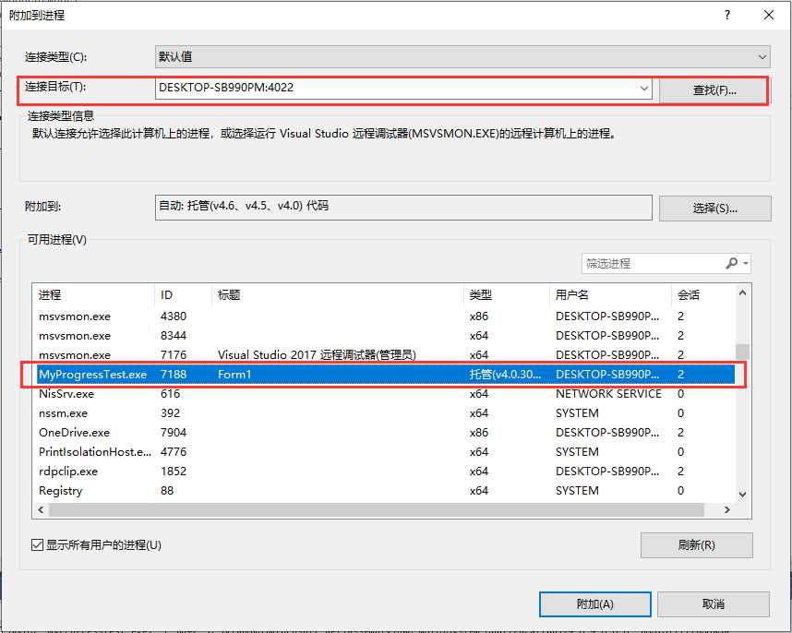The height and width of the screenshot is (633, 792).
Task: Click the process list scroll down arrow
Action: (x=742, y=495)
